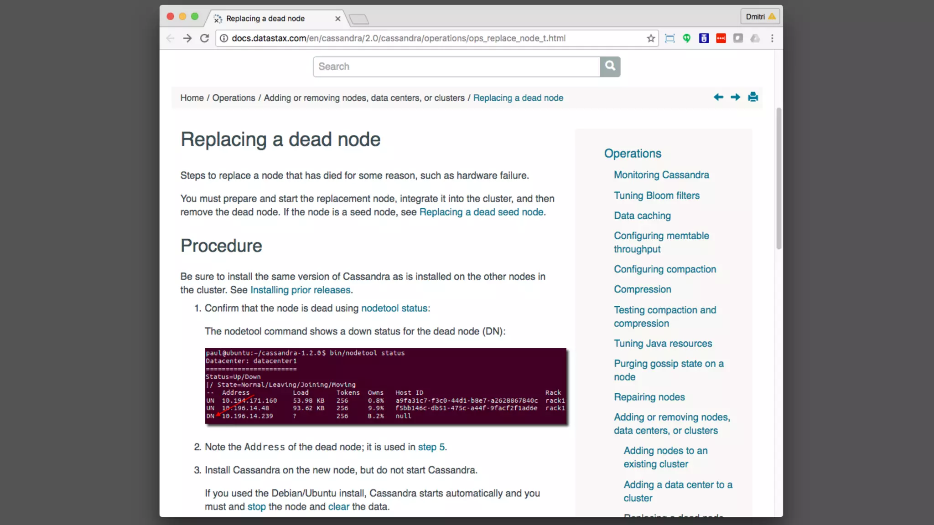Click the print page icon
Viewport: 934px width, 525px height.
click(x=753, y=97)
